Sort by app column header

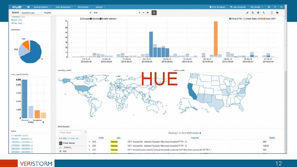(118, 138)
